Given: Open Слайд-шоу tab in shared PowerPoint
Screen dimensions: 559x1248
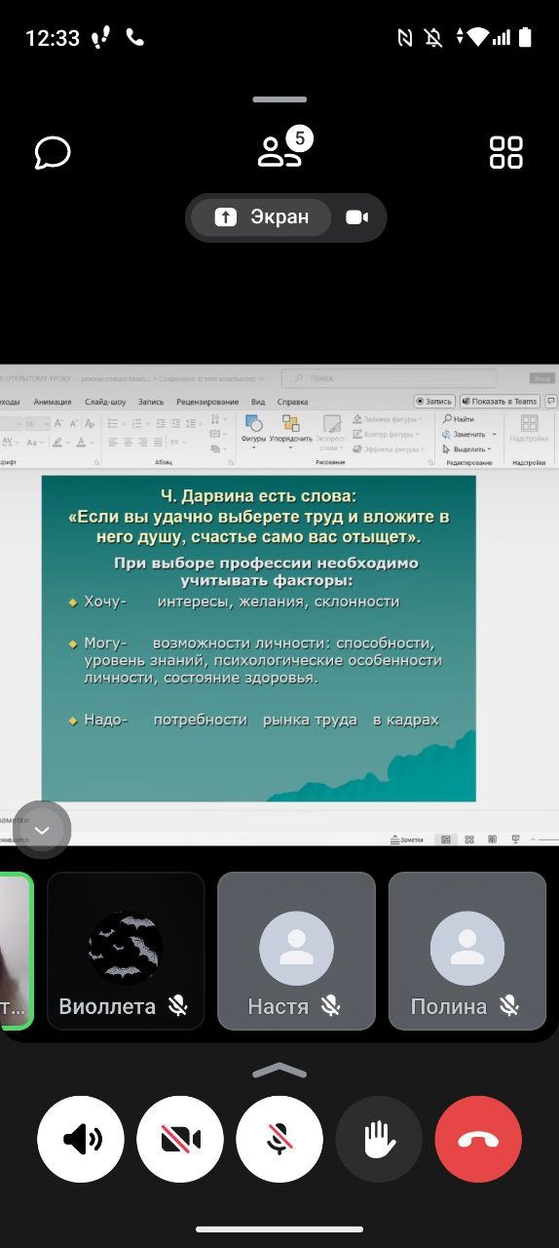Looking at the screenshot, I should [105, 401].
